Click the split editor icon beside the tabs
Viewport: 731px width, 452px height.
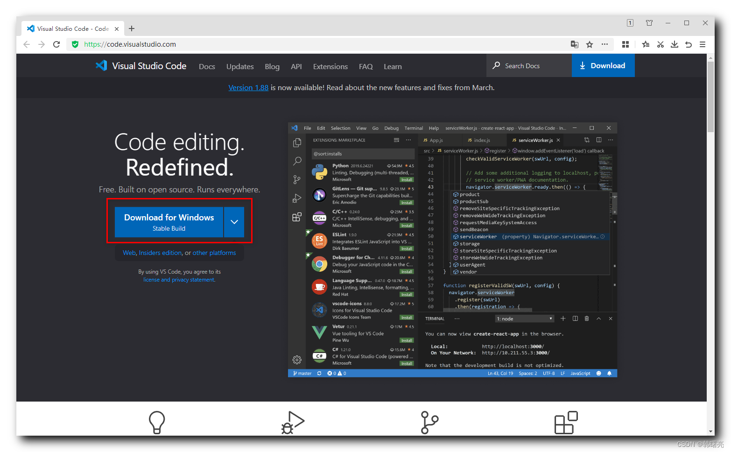tap(599, 140)
